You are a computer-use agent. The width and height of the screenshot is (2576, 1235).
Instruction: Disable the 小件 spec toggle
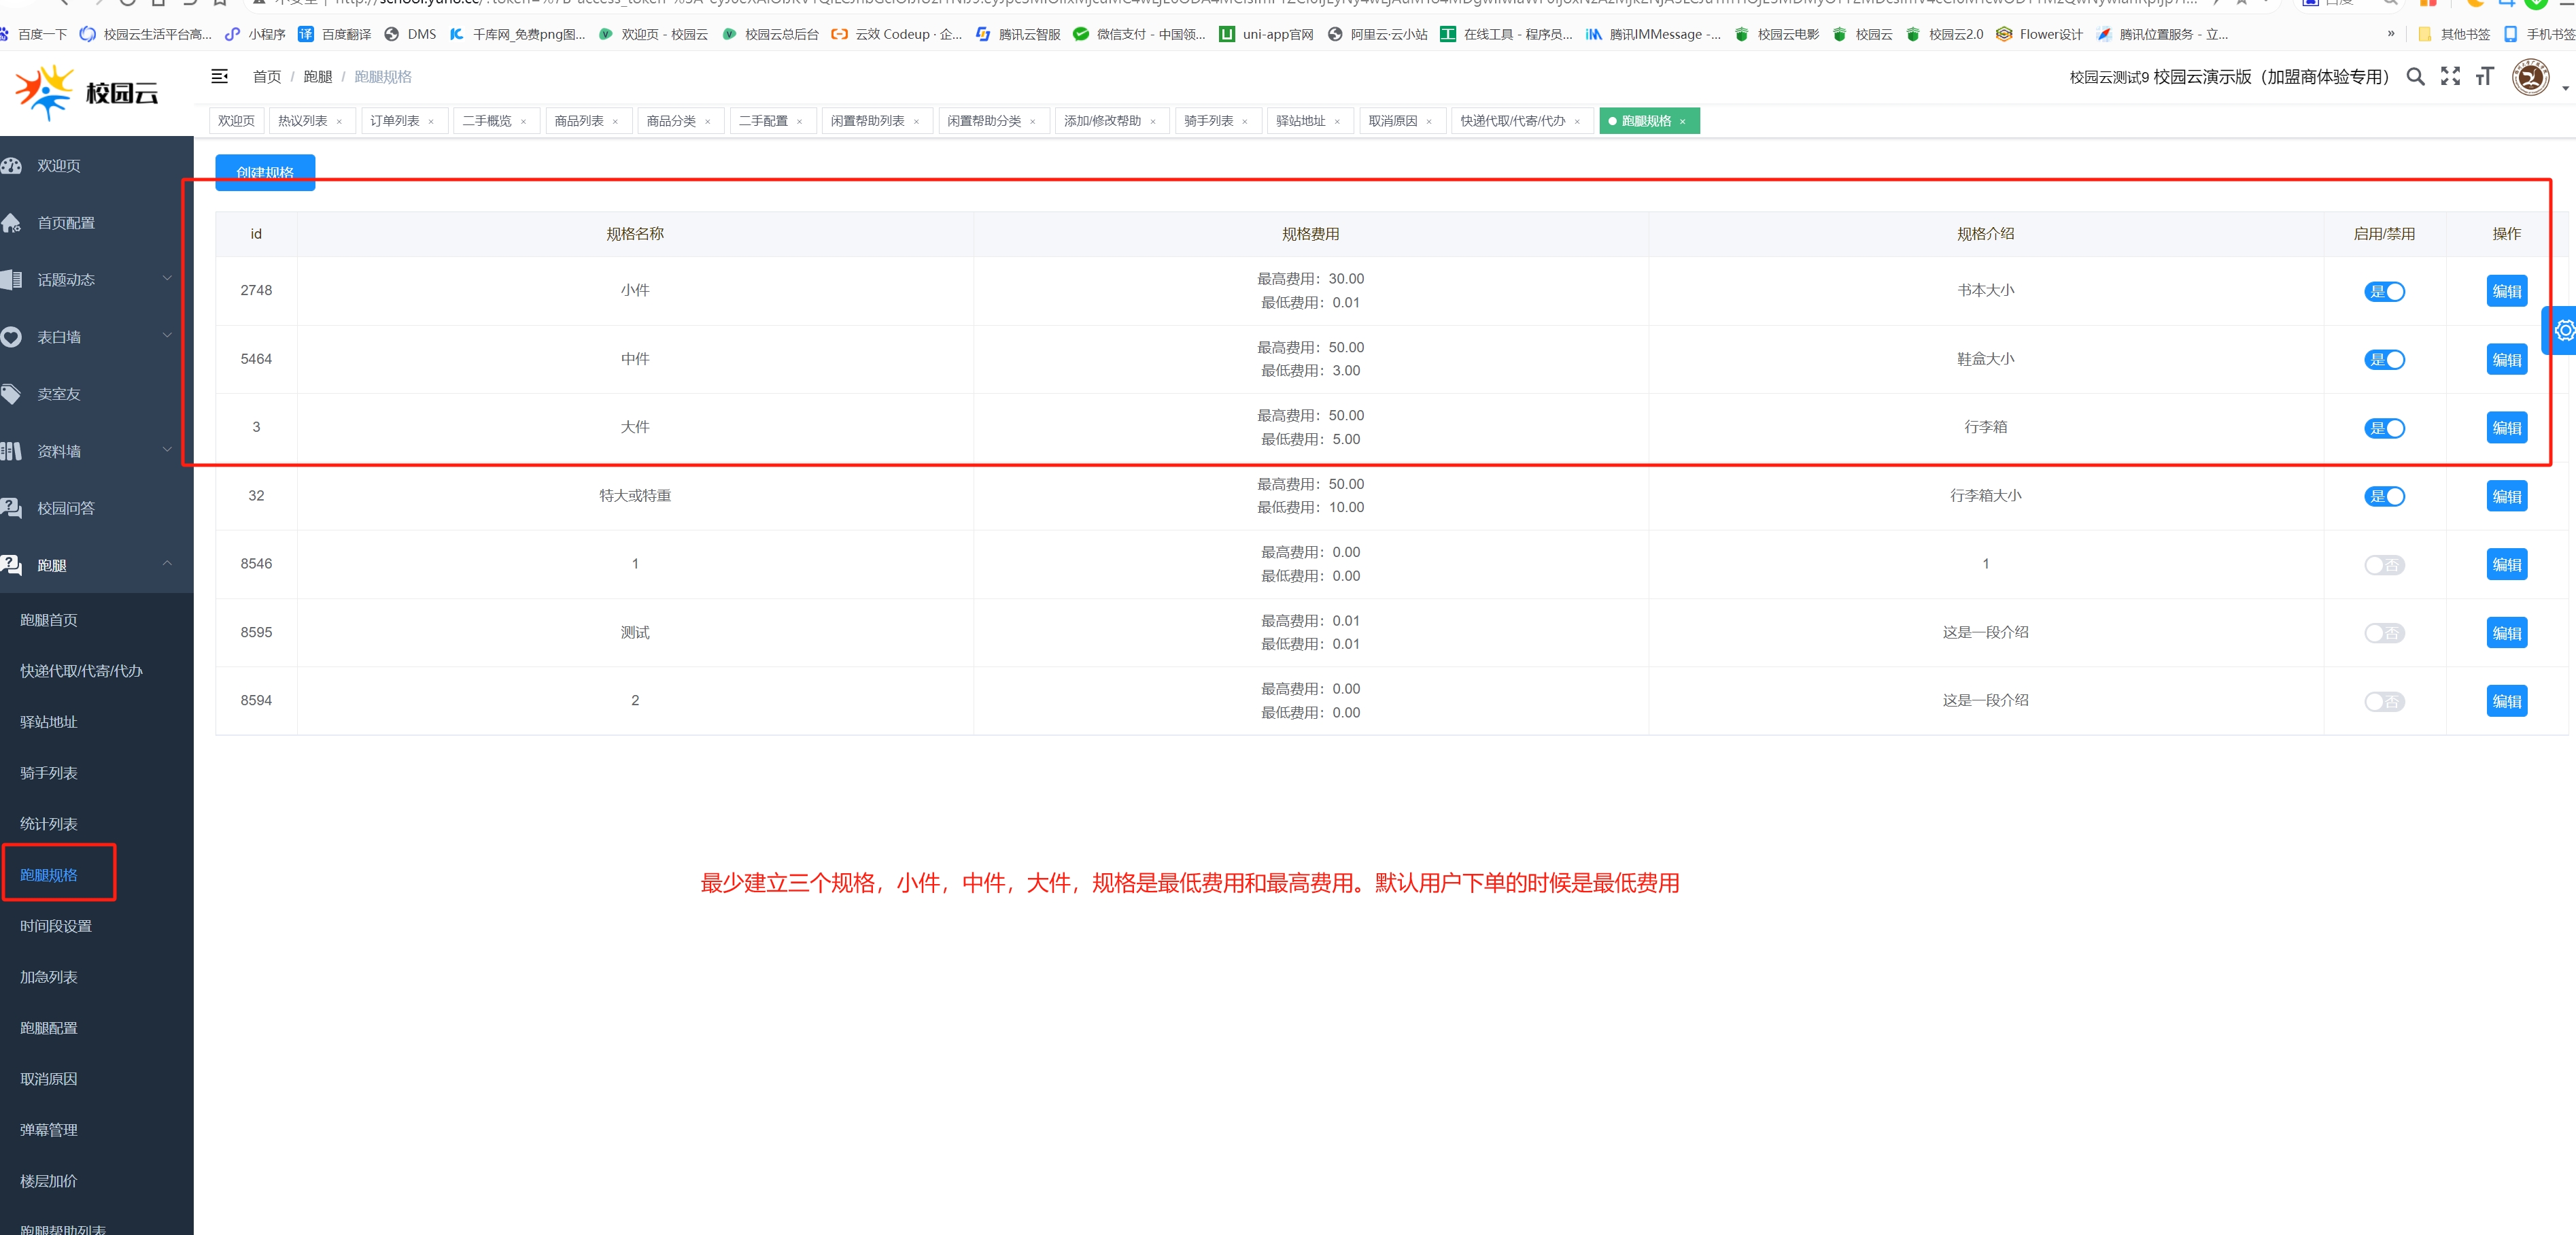pos(2384,291)
